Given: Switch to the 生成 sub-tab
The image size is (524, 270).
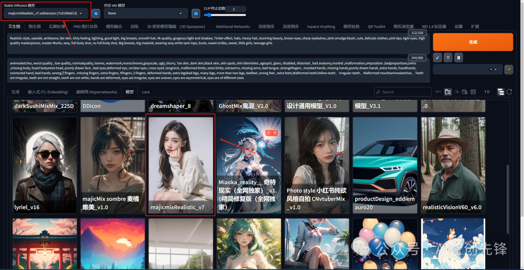Looking at the screenshot, I should pyautogui.click(x=16, y=92).
